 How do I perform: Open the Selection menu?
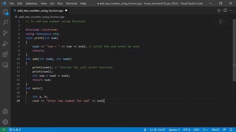(31, 3)
